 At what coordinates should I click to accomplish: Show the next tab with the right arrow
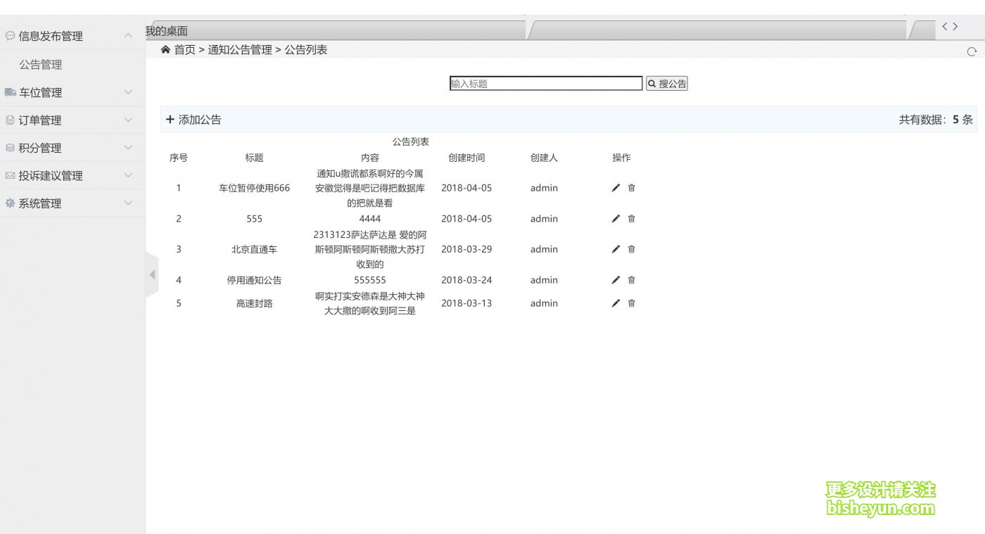click(x=955, y=27)
